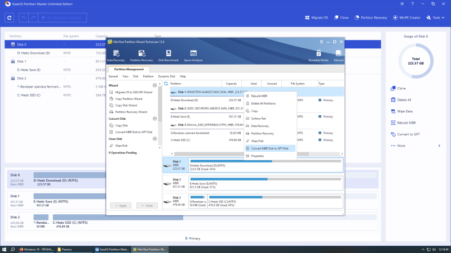Select E: Hedo Save row in EaseUS
This screenshot has width=451, height=253.
(55, 70)
